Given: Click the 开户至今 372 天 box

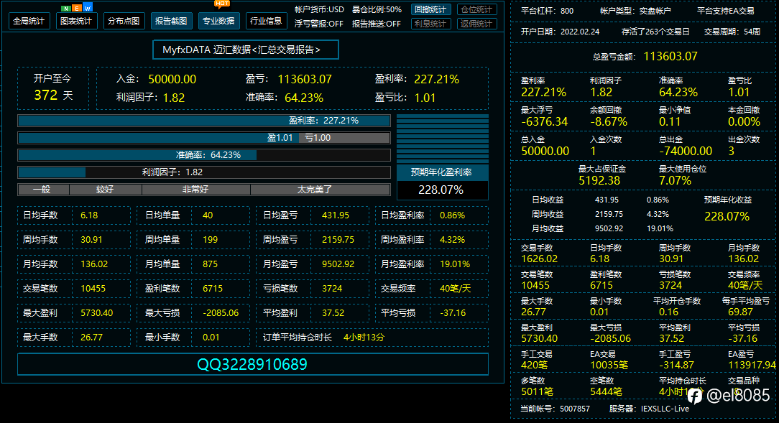Looking at the screenshot, I should point(53,88).
